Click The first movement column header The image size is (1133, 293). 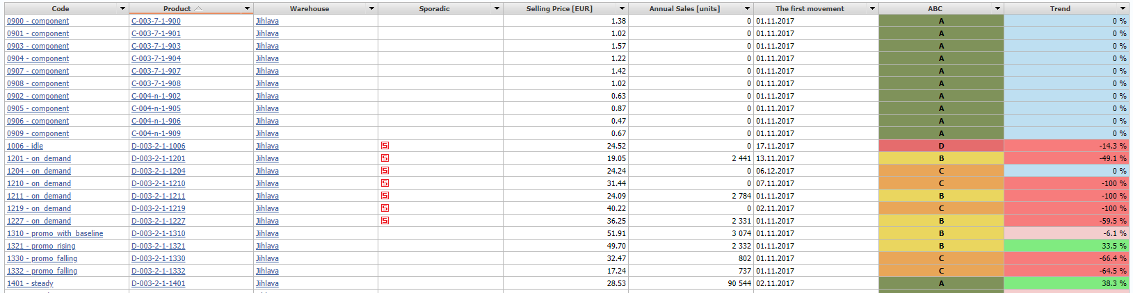(x=810, y=8)
